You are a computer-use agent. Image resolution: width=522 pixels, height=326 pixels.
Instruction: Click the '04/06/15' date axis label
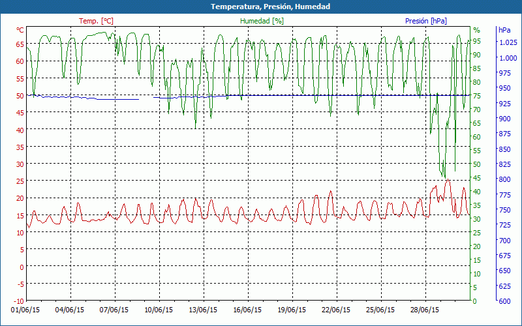click(70, 310)
